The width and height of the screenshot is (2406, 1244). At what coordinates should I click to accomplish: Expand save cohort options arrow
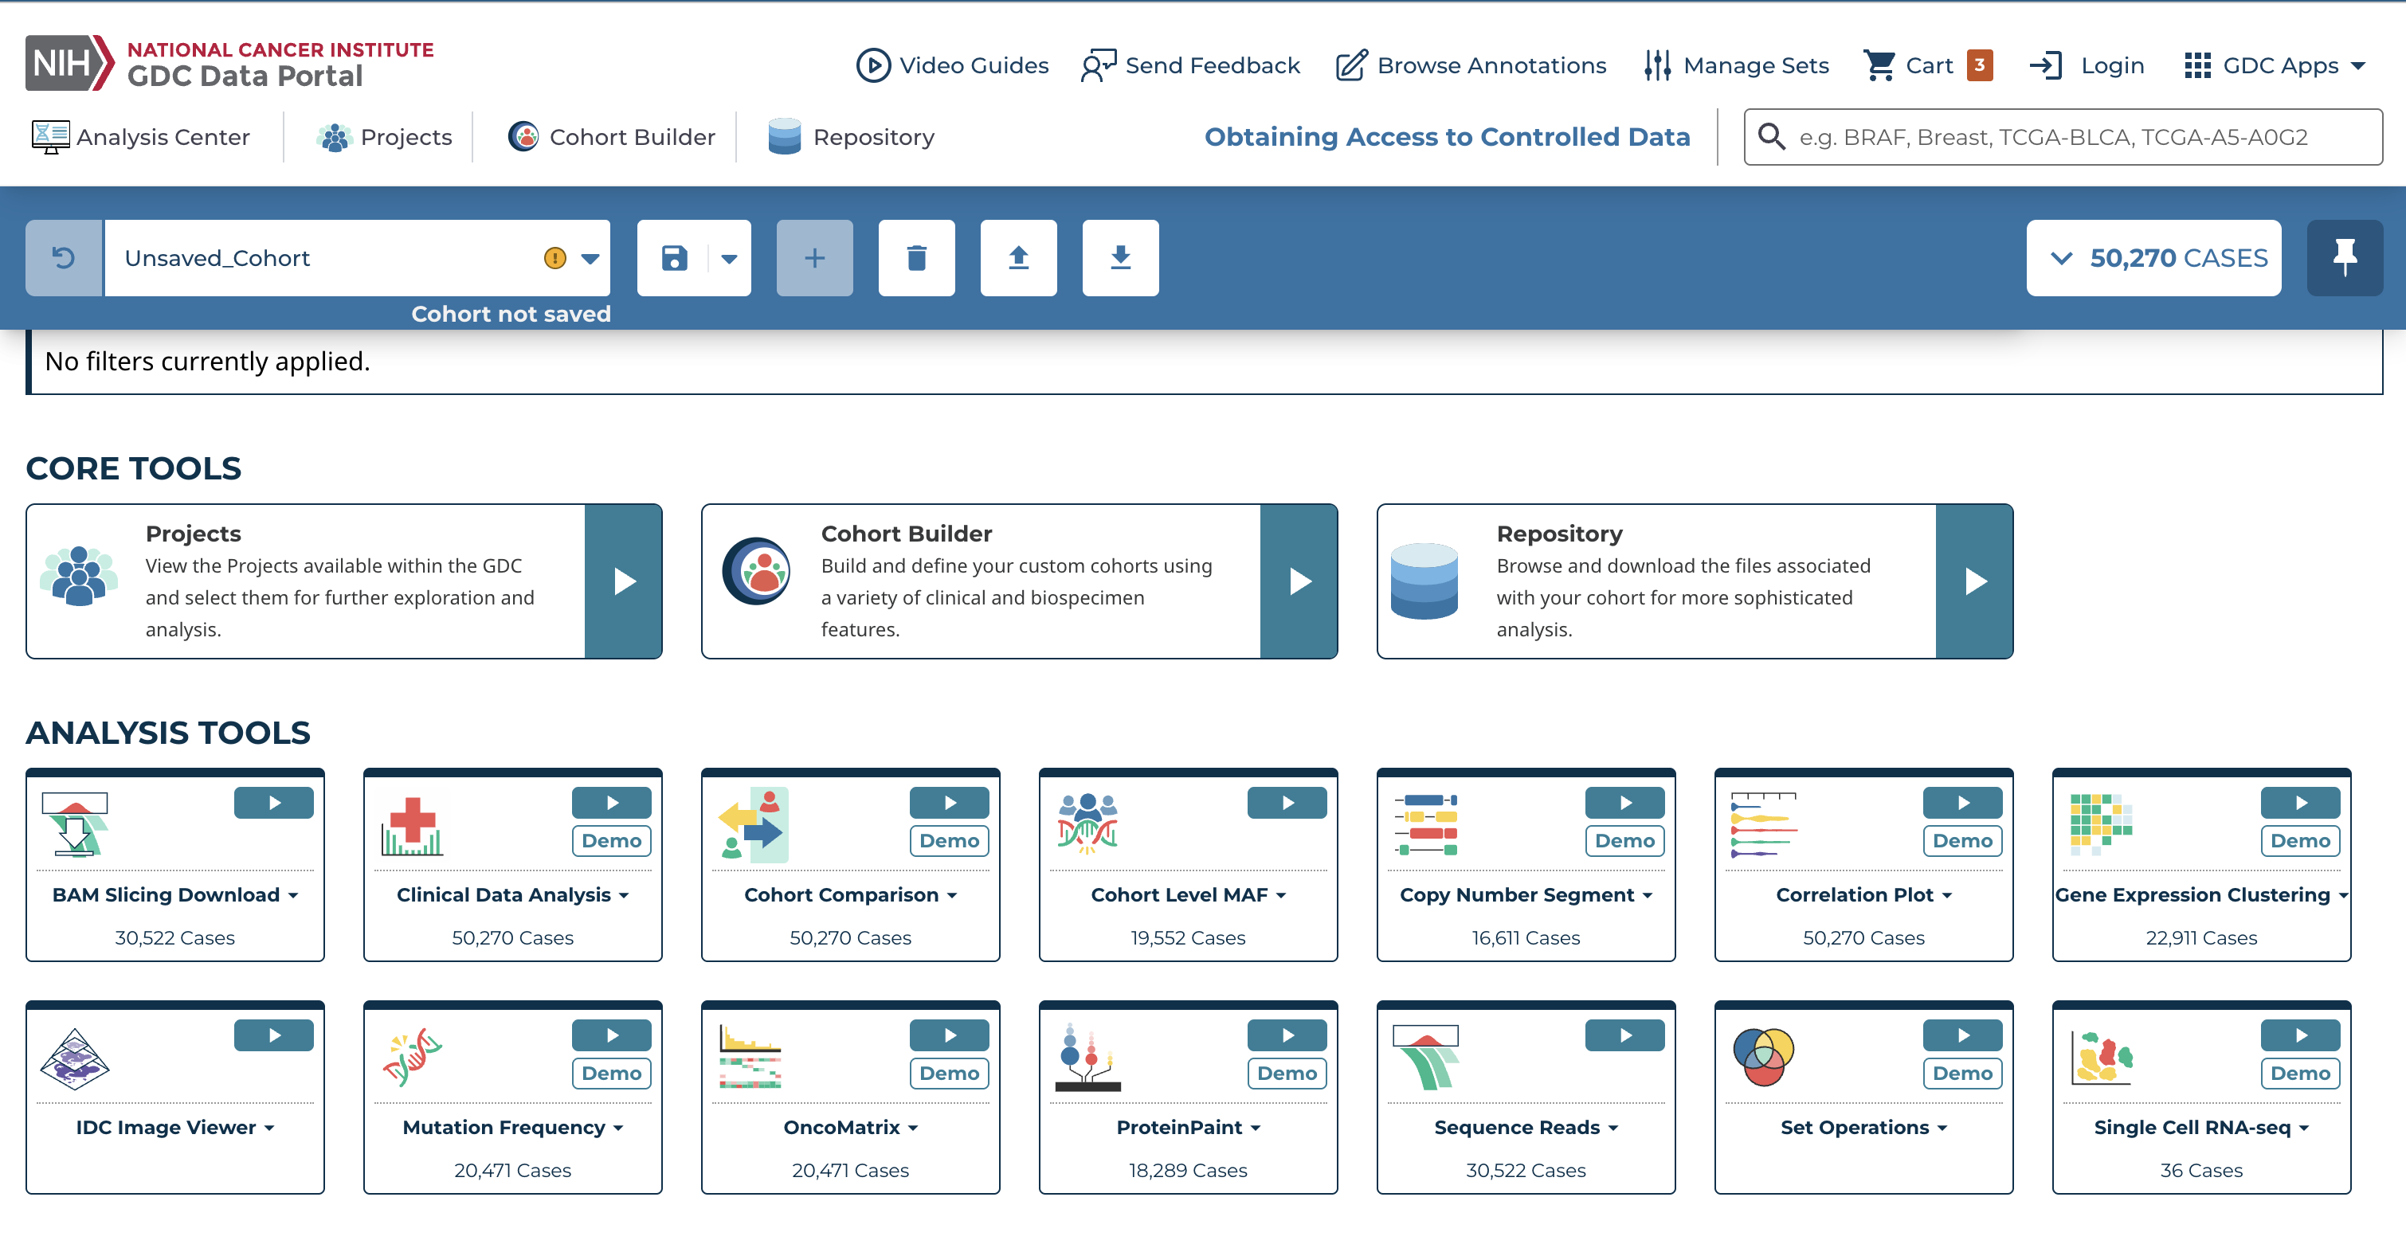click(730, 259)
